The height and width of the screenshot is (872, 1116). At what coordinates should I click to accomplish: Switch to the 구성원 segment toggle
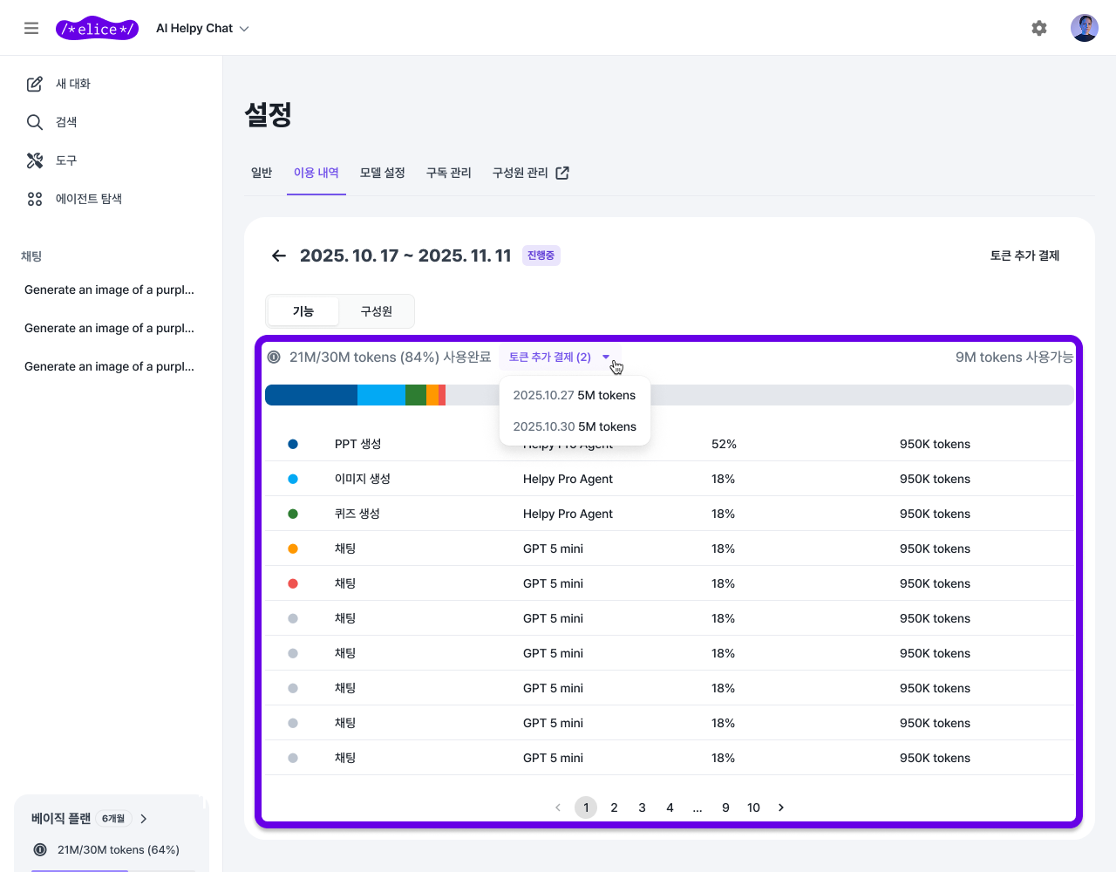(377, 311)
